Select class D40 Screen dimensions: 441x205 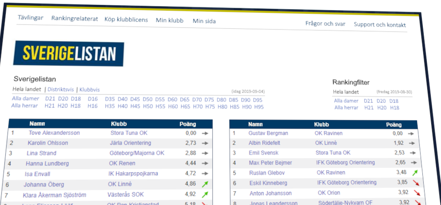coord(122,99)
